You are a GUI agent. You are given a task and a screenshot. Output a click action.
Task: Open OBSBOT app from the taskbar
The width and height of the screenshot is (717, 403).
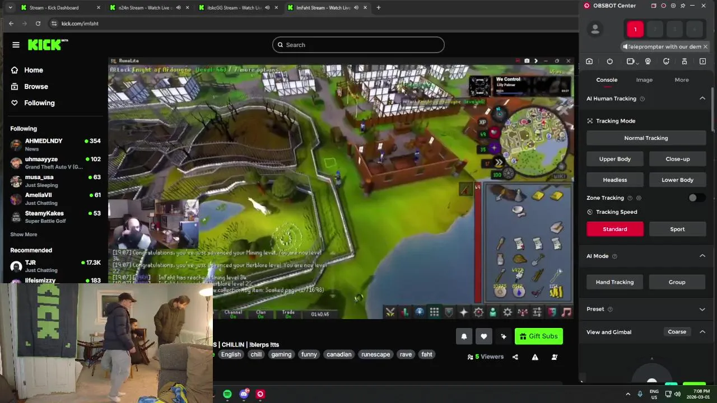pos(260,394)
